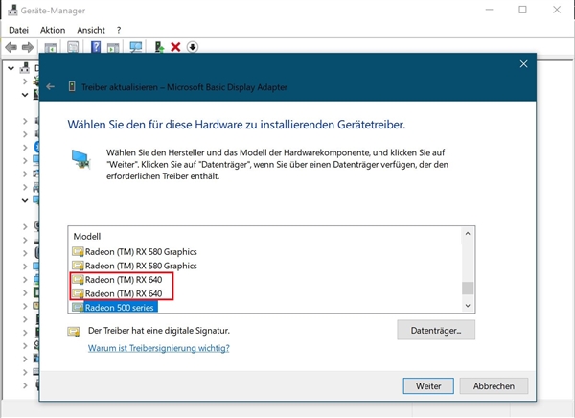Click the model list scrollbar thumb
The height and width of the screenshot is (418, 575).
[468, 288]
